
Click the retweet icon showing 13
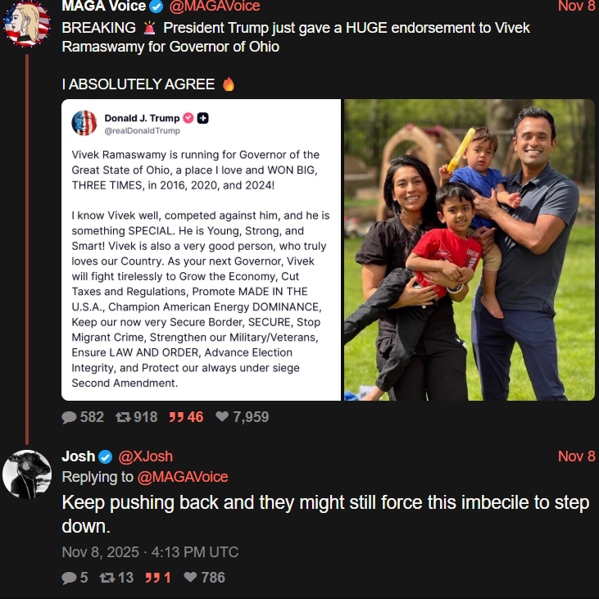pos(107,578)
